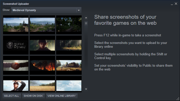Screen dimensions: 180x101
Task: Click the scrollbar up arrow
Action: point(86,18)
